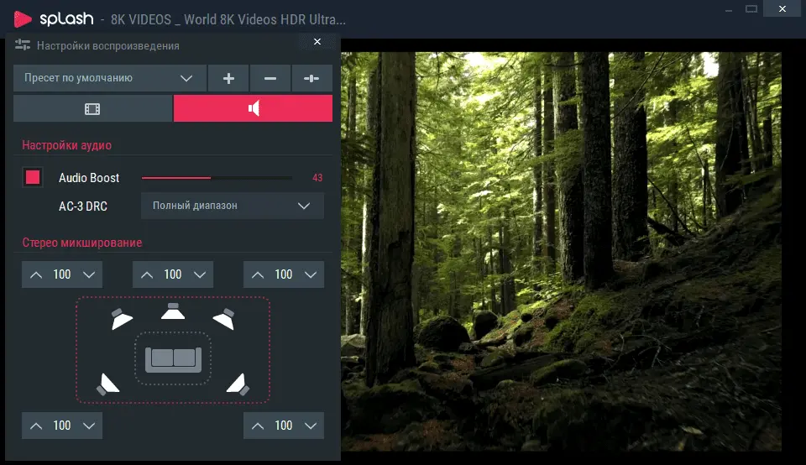Increase front left channel level up arrow
This screenshot has height=465, width=806.
[x=36, y=275]
